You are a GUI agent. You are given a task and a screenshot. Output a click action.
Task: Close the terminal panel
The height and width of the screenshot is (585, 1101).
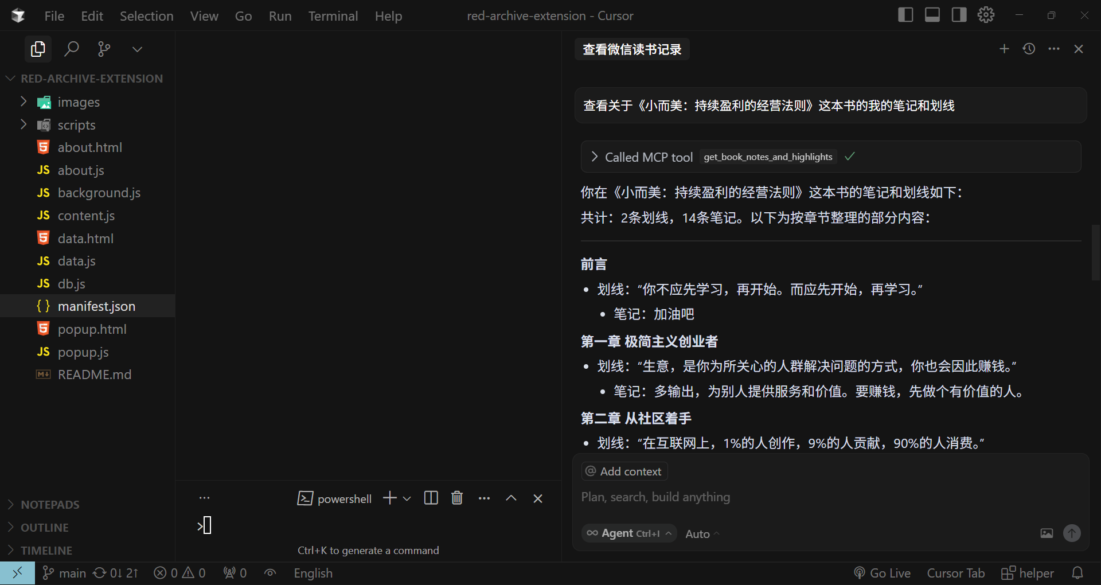click(x=538, y=498)
